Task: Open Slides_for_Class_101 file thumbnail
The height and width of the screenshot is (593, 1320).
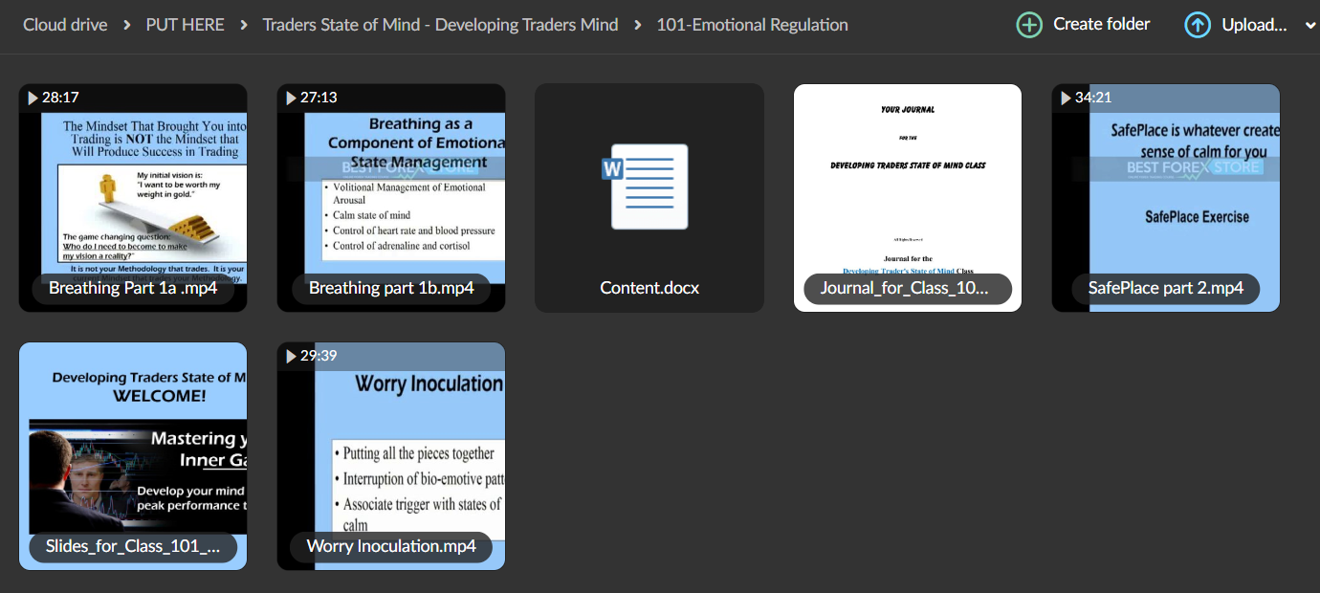Action: [133, 440]
